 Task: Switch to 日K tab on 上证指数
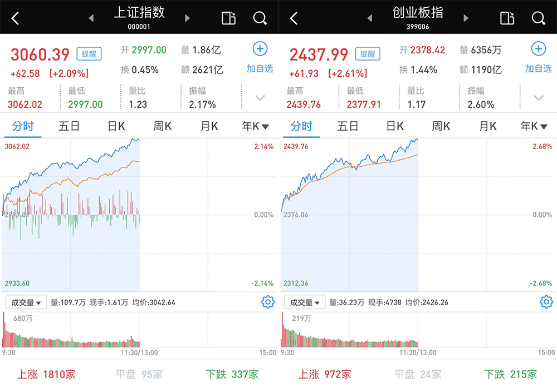(x=116, y=126)
